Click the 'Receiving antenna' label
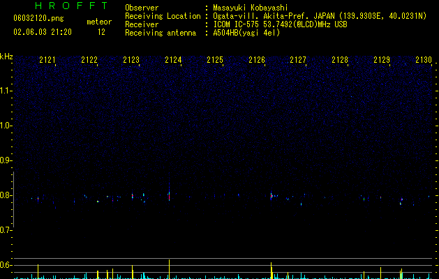This screenshot has width=439, height=279. (x=161, y=33)
